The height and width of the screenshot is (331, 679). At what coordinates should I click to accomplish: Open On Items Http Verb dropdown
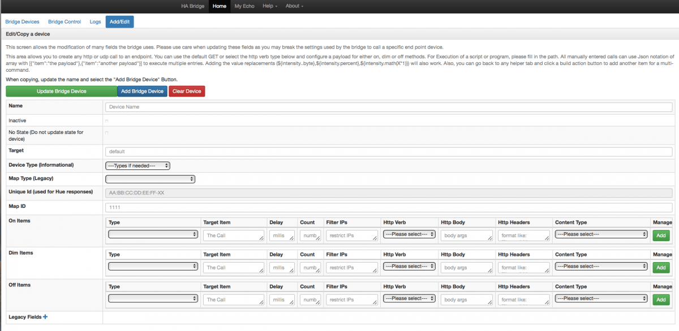[x=409, y=234]
